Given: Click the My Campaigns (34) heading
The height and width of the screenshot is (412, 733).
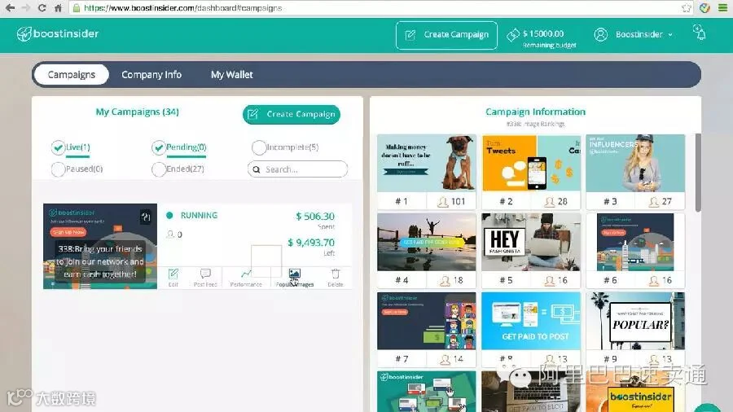Looking at the screenshot, I should click(x=138, y=112).
